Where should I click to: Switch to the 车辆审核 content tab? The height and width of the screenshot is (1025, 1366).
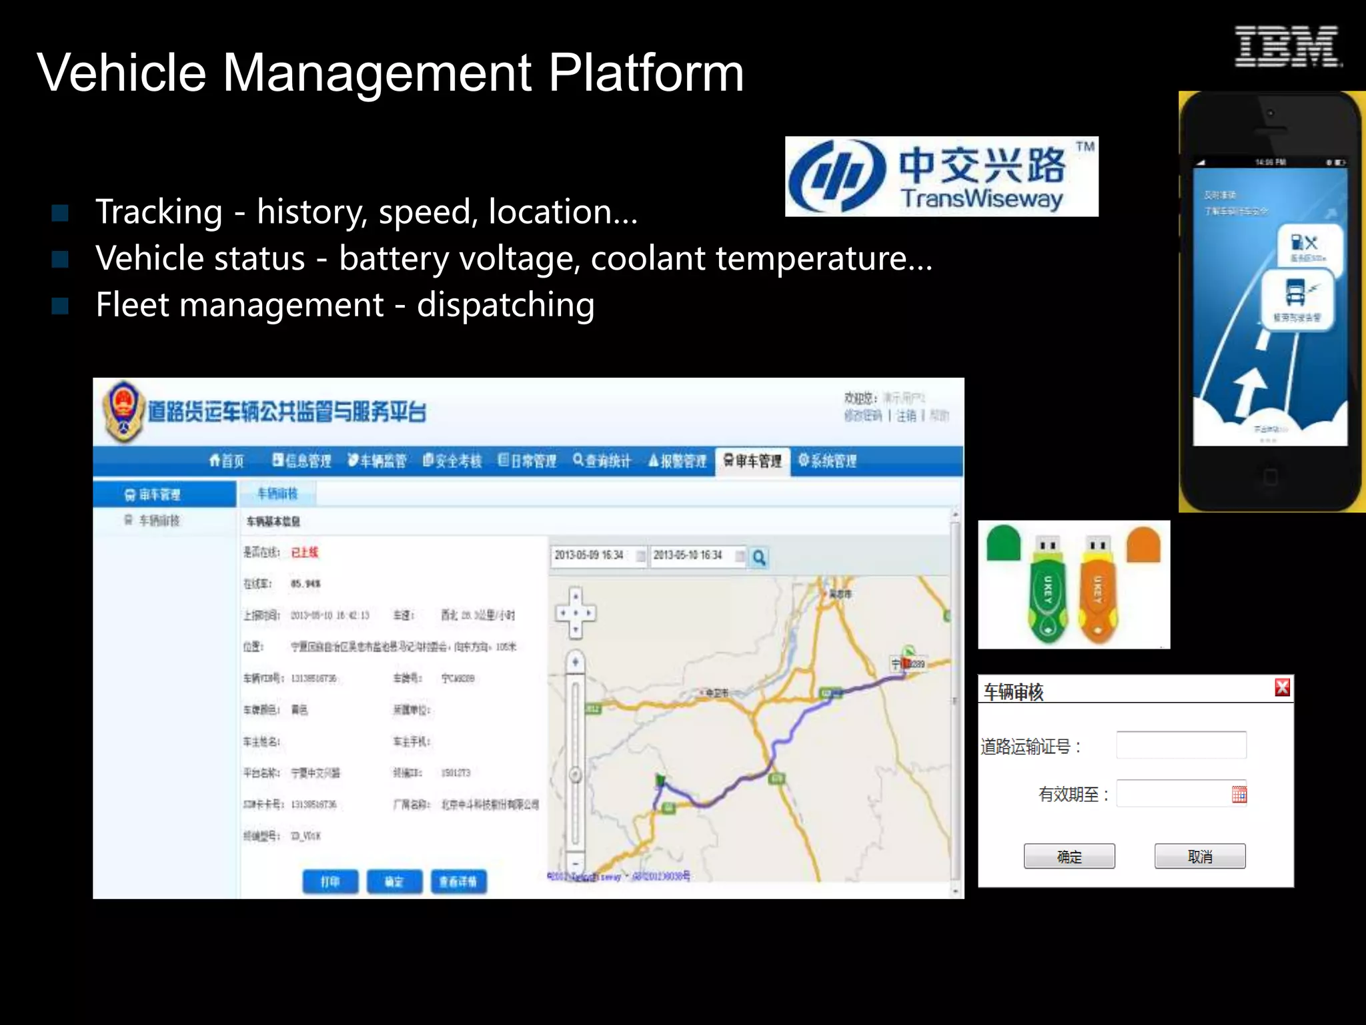point(277,494)
